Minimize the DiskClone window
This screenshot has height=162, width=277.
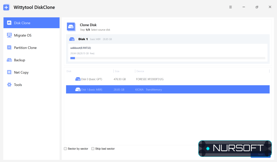click(x=244, y=7)
